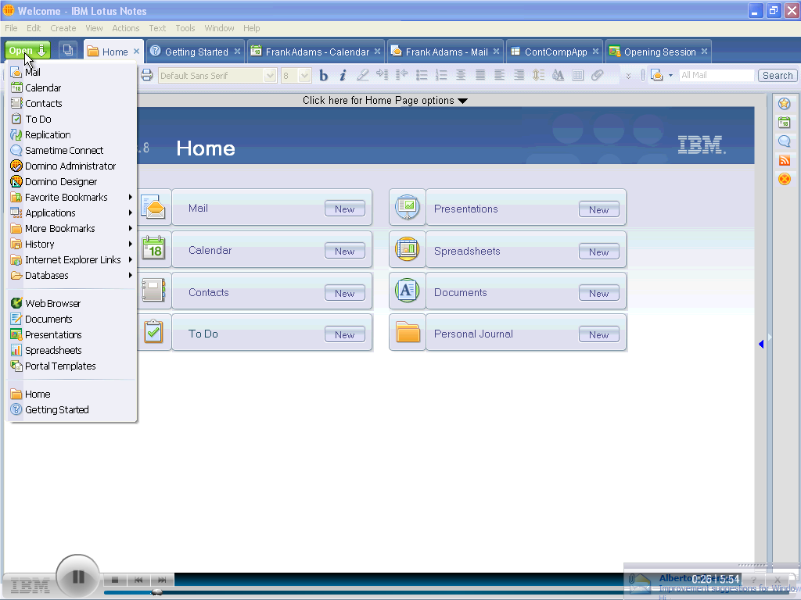Screen dimensions: 801x600
Task: Expand More Bookmarks submenu
Action: click(x=71, y=229)
